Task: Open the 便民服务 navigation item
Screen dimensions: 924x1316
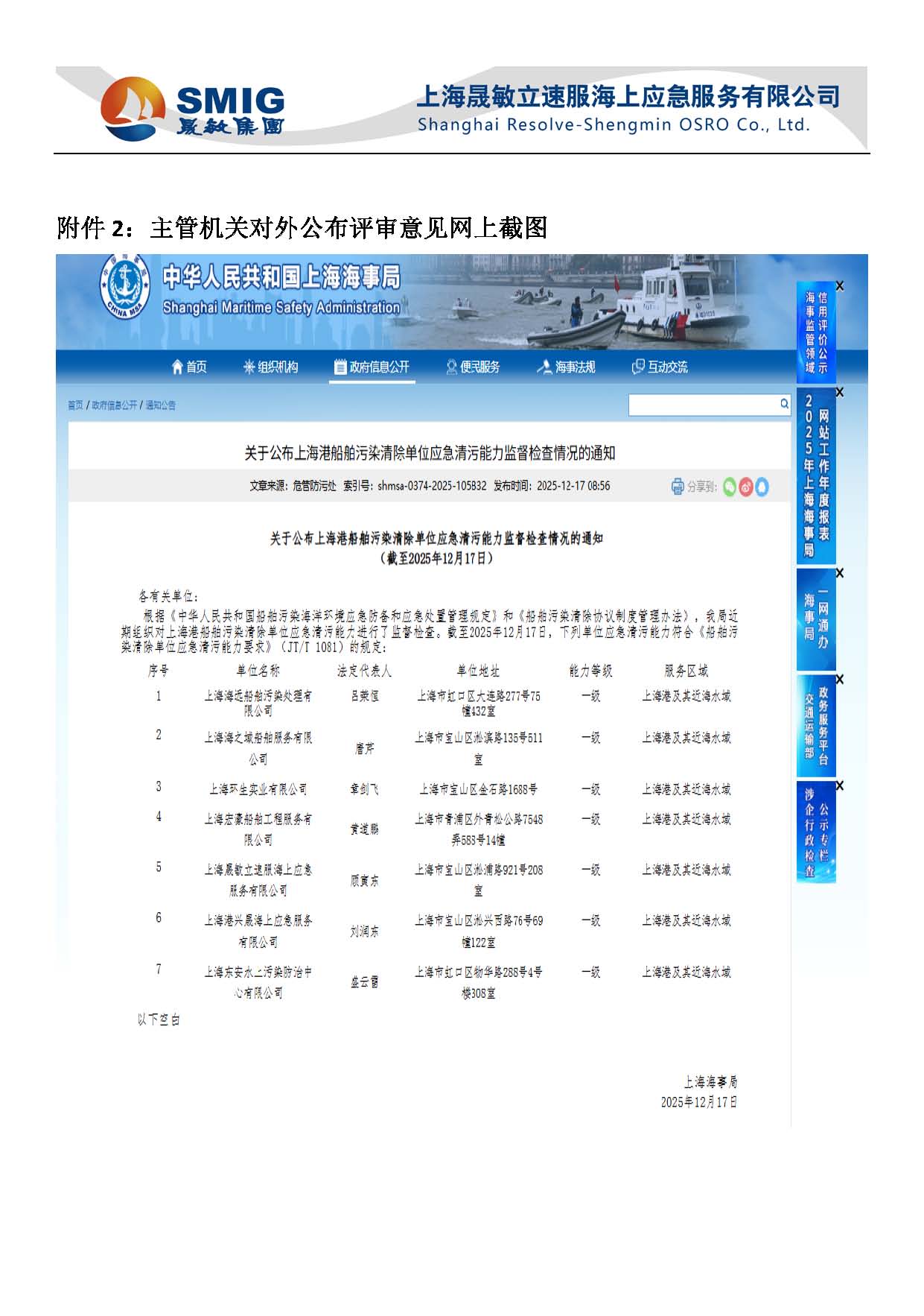Action: [x=473, y=367]
